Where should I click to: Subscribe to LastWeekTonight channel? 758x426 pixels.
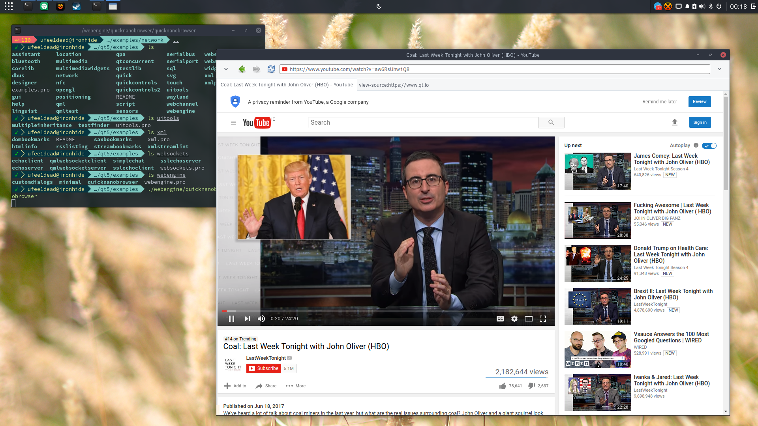click(x=264, y=368)
